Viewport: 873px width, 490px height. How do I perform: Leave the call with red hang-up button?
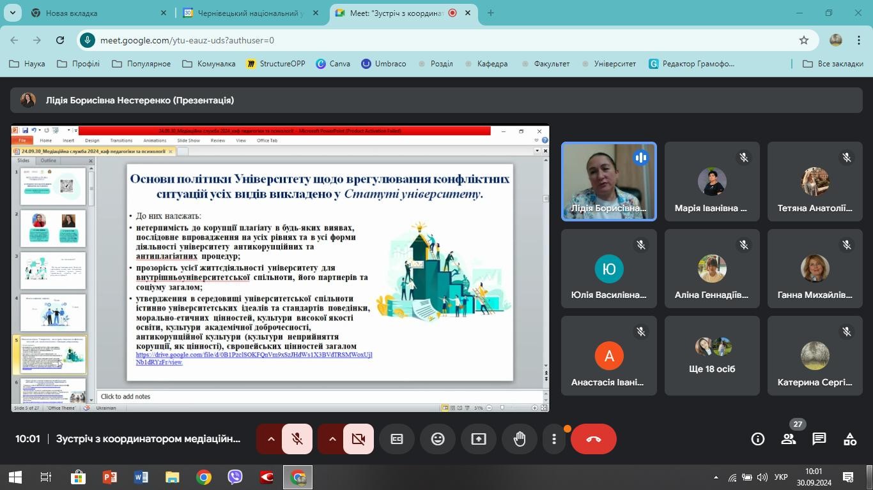(x=594, y=439)
